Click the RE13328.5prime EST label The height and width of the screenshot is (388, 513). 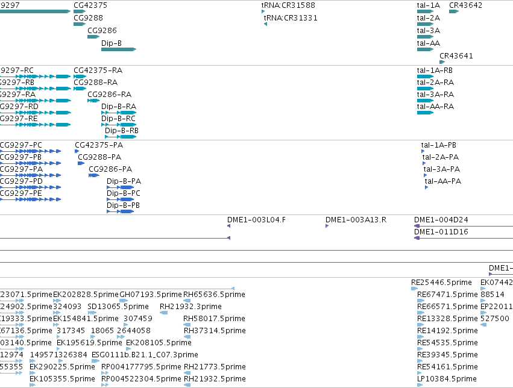click(447, 319)
